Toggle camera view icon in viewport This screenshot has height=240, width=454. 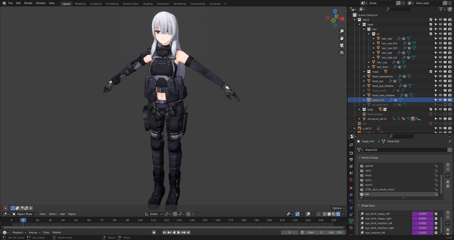coord(342,46)
